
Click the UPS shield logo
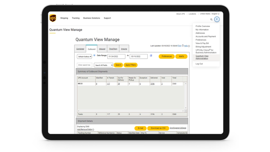point(53,18)
